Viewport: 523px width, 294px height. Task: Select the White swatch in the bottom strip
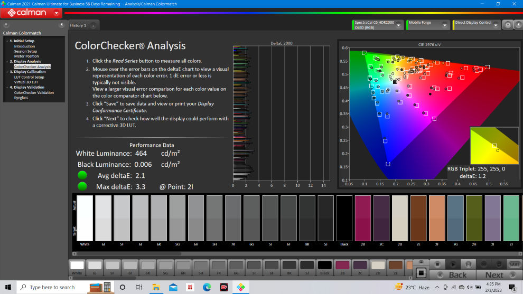77,267
